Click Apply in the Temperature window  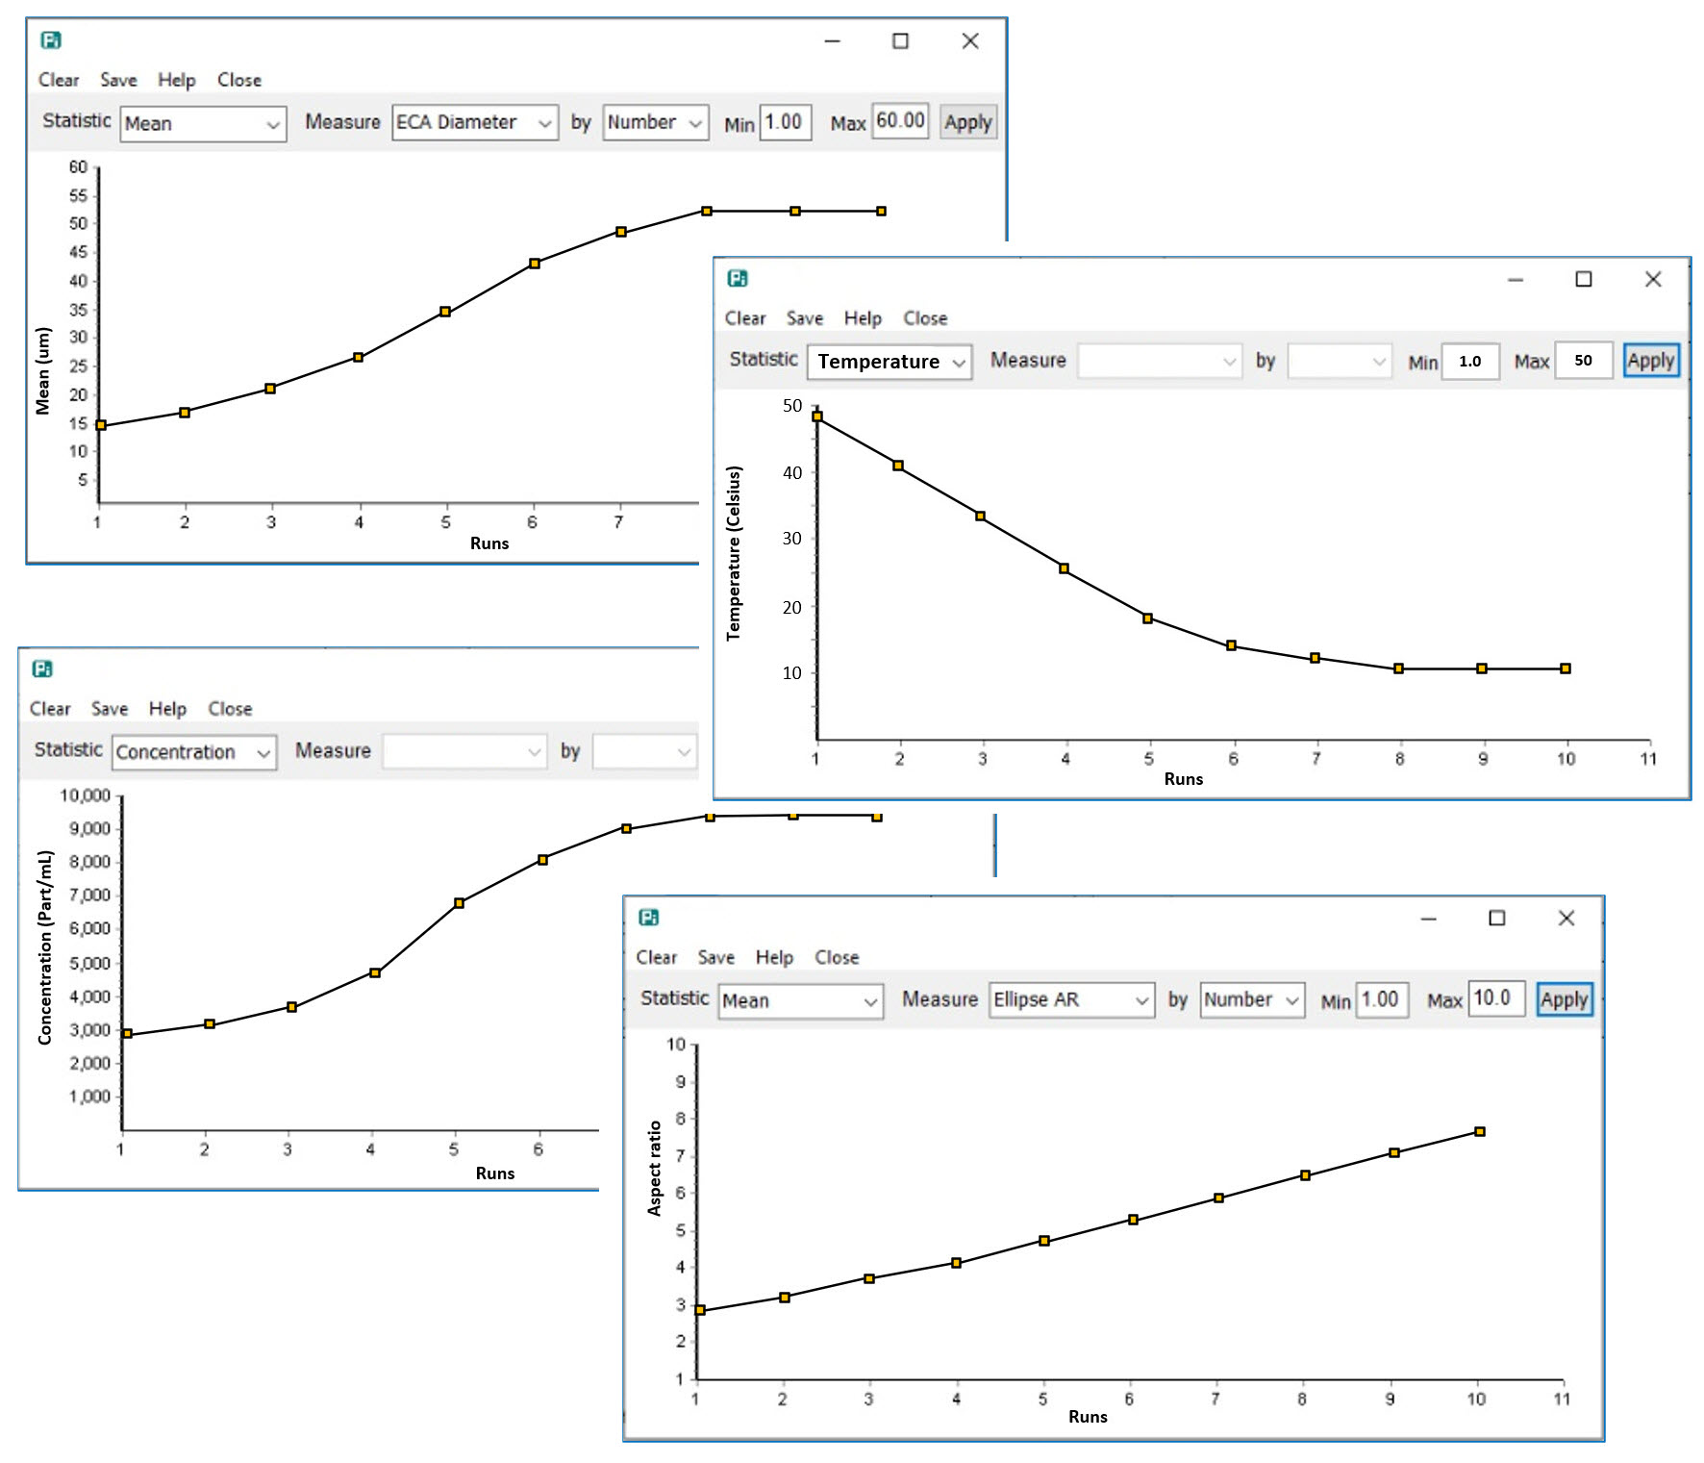[1651, 361]
